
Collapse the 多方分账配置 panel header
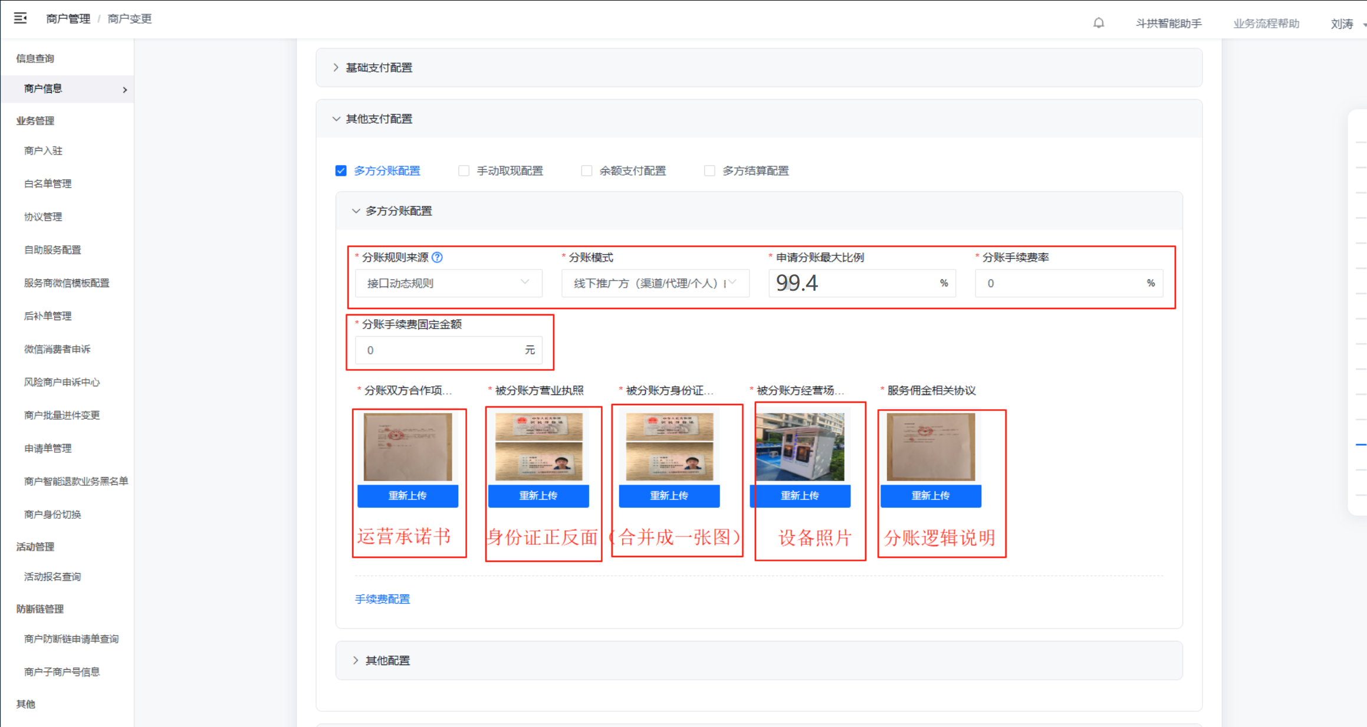[759, 210]
